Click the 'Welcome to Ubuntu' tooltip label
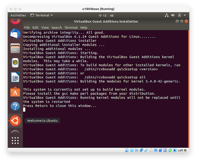The width and height of the screenshot is (197, 162). tap(42, 121)
